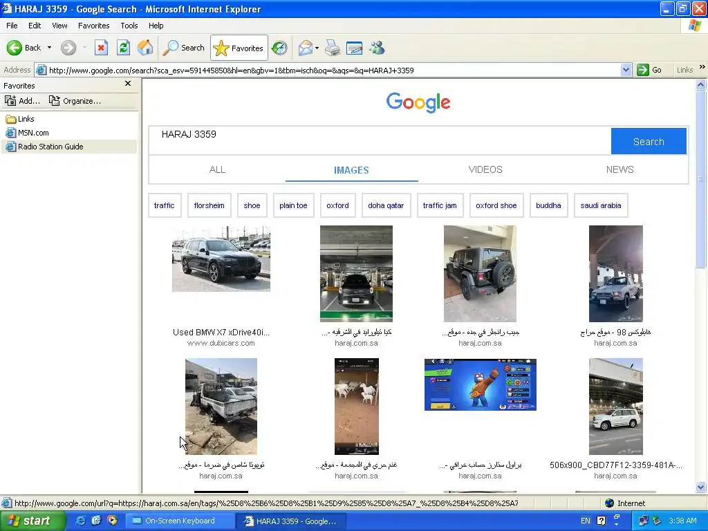Open the Favorites menu
The image size is (708, 531).
tap(93, 26)
